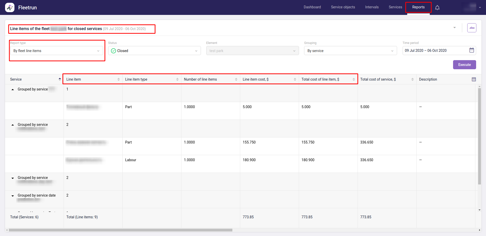
Task: Open the notifications bell
Action: pos(437,8)
